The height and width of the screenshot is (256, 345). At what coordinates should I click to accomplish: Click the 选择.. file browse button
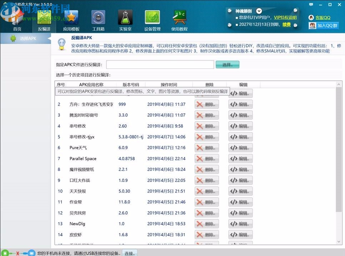click(227, 64)
